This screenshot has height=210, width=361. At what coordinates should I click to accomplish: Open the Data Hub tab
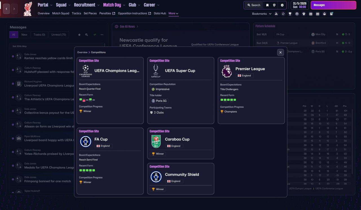160,14
